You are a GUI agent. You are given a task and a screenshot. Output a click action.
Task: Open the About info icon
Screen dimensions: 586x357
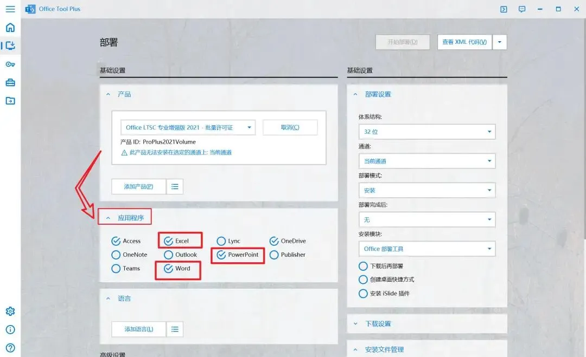[10, 329]
